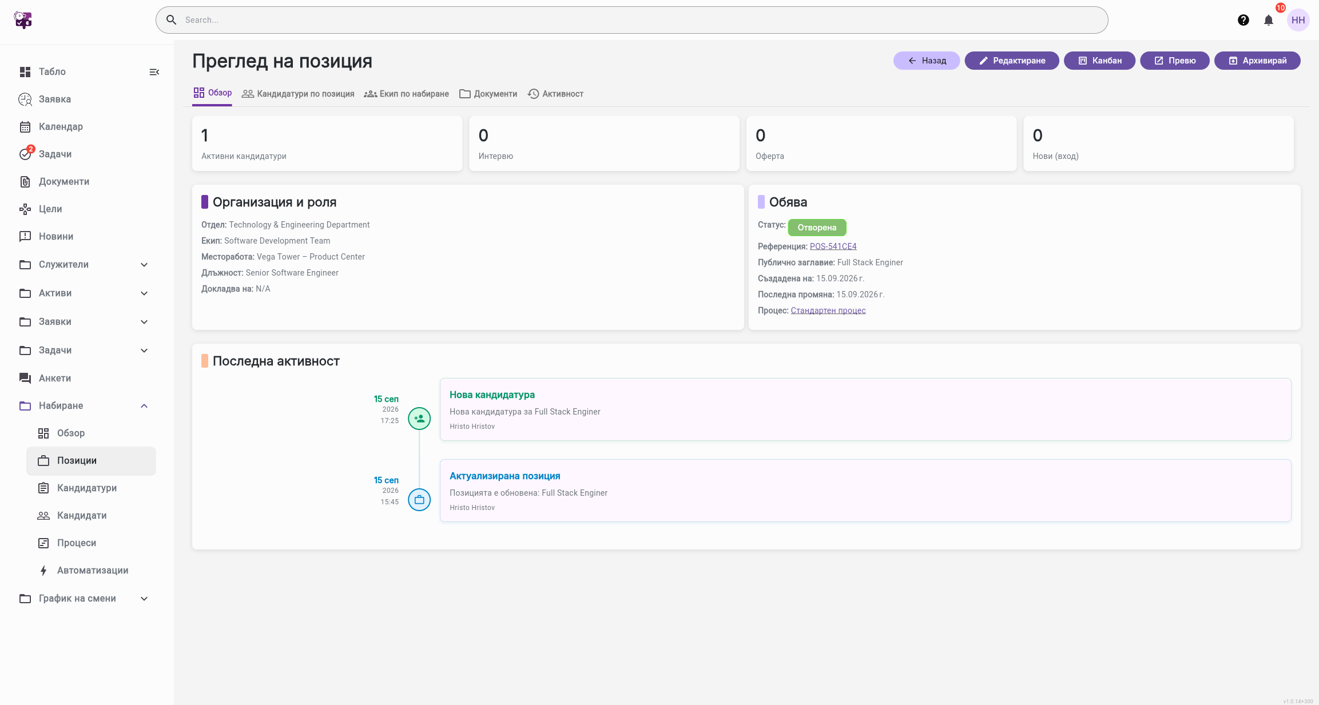Click the new application timeline icon
Screen dimensions: 1319x705
[419, 419]
